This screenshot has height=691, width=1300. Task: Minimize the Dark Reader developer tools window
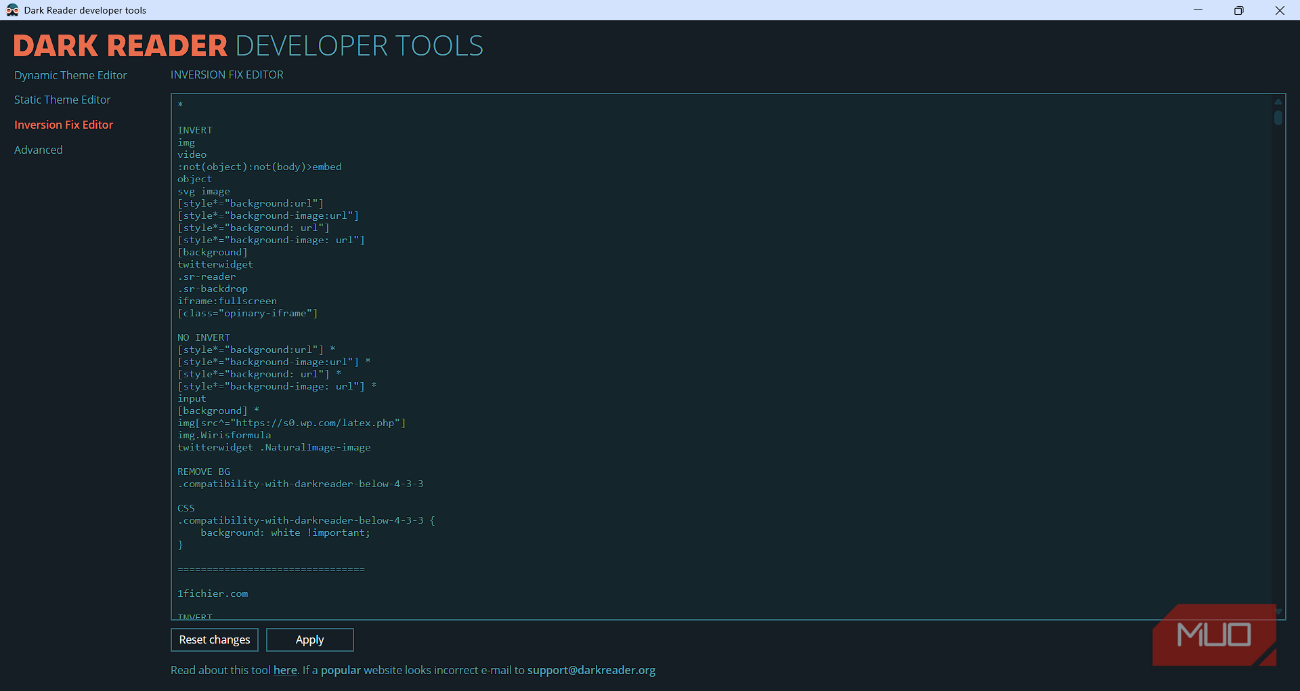pyautogui.click(x=1198, y=10)
